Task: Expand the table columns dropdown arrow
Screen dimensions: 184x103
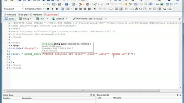Action: coord(71,9)
